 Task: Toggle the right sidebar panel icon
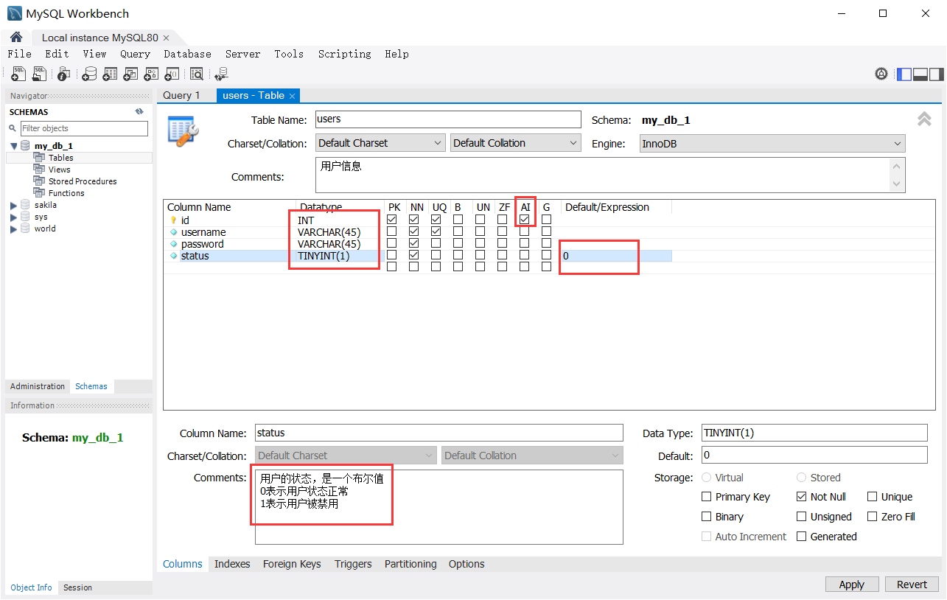click(936, 74)
